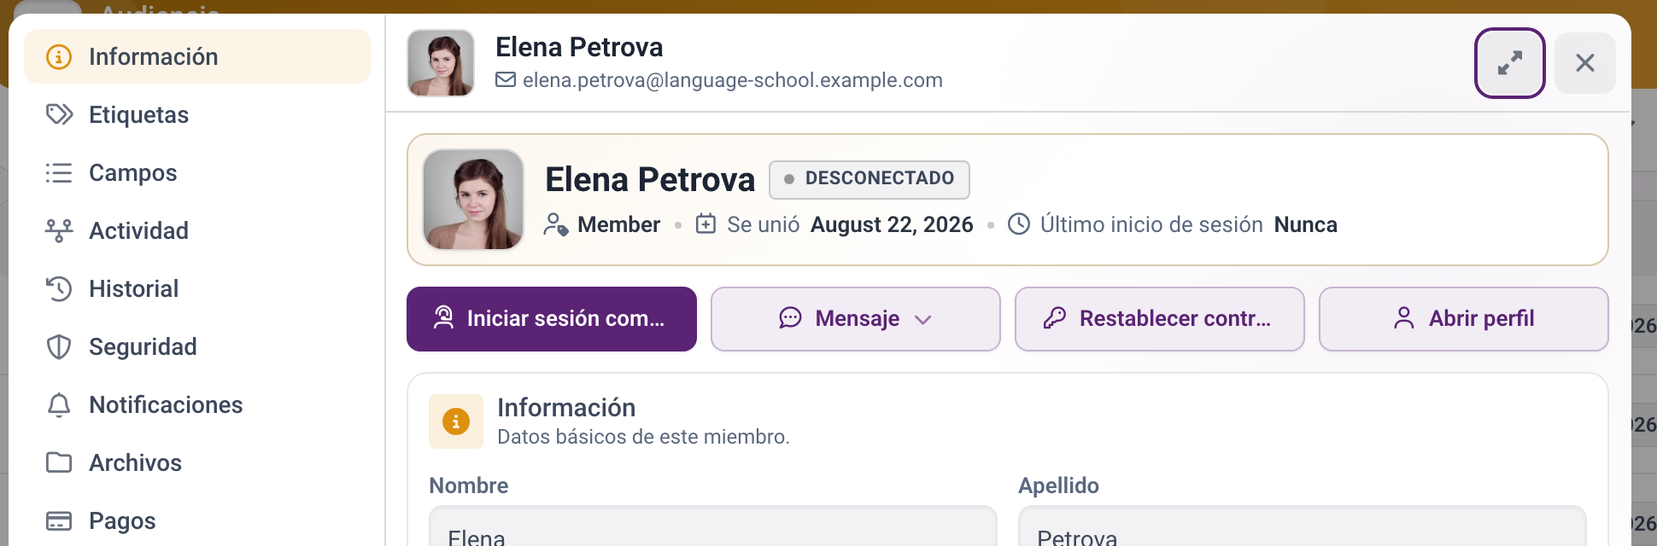Click the Member role icon
This screenshot has height=546, width=1657.
[556, 224]
